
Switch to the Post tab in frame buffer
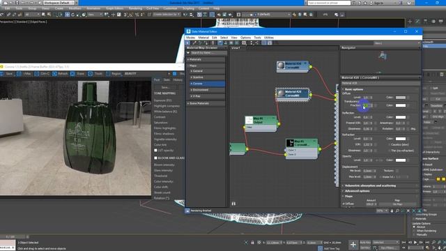click(157, 80)
